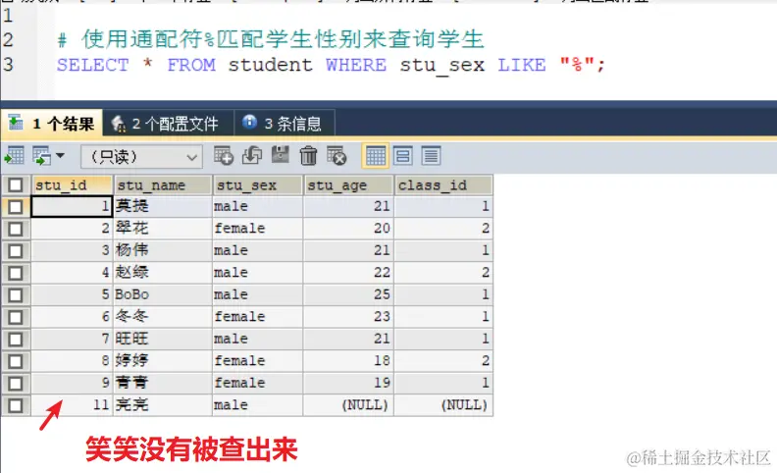Viewport: 777px width, 473px height.
Task: Sort by the stu_id column header
Action: click(x=73, y=184)
